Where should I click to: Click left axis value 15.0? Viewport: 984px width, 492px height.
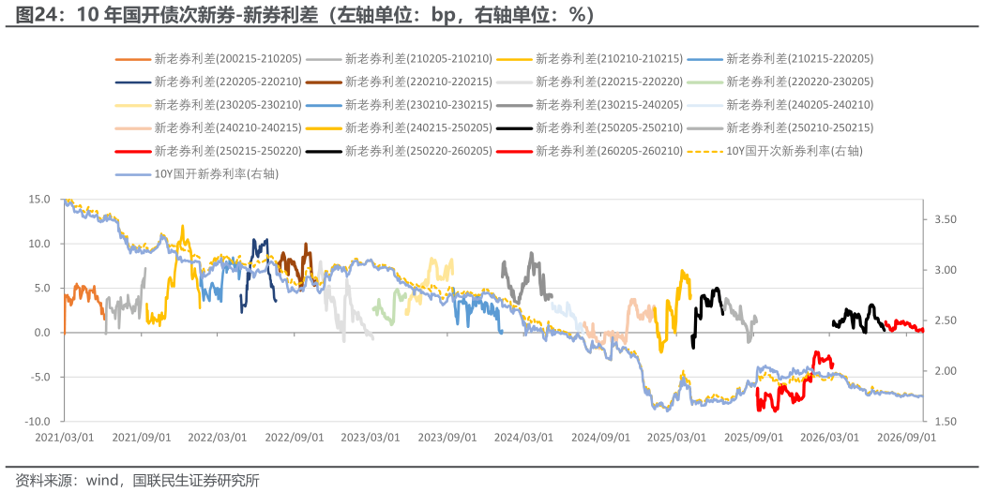pyautogui.click(x=38, y=200)
